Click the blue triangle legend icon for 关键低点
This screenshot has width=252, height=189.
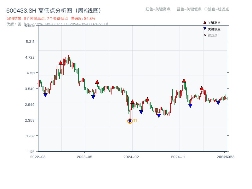coord(205,29)
